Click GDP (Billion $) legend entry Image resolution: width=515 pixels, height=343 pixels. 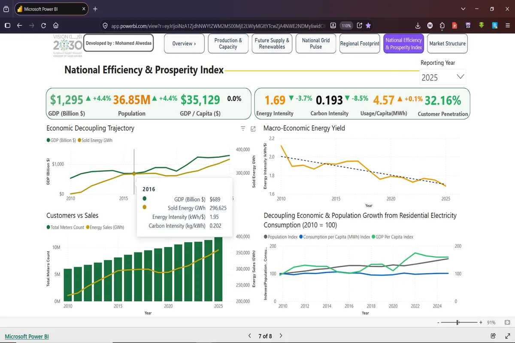[61, 140]
